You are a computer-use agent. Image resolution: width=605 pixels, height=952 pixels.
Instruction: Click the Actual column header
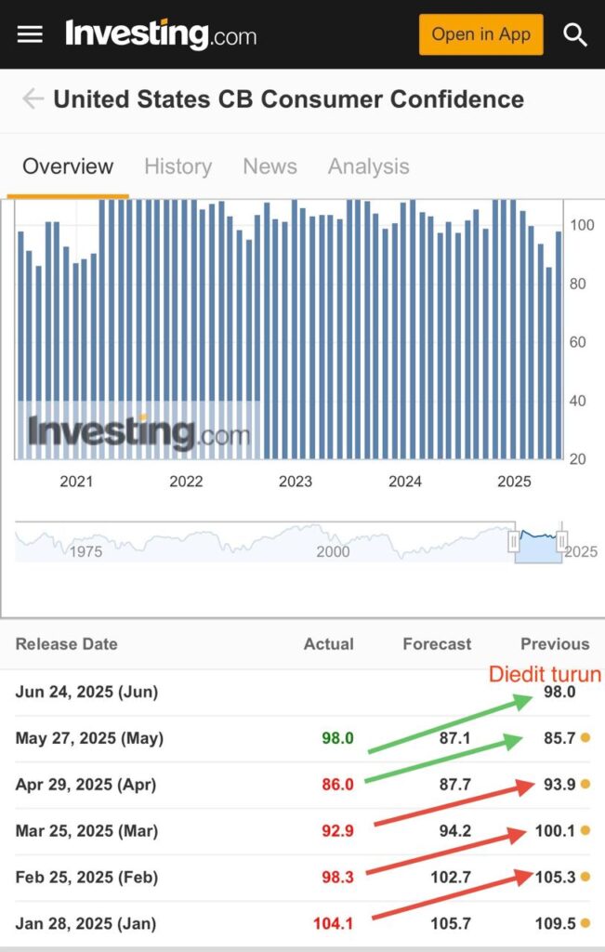pos(329,644)
